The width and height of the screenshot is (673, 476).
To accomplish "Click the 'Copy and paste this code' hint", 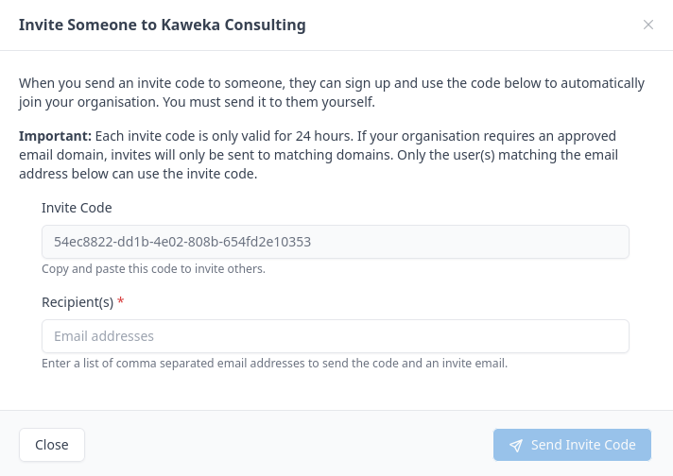I will [x=153, y=268].
